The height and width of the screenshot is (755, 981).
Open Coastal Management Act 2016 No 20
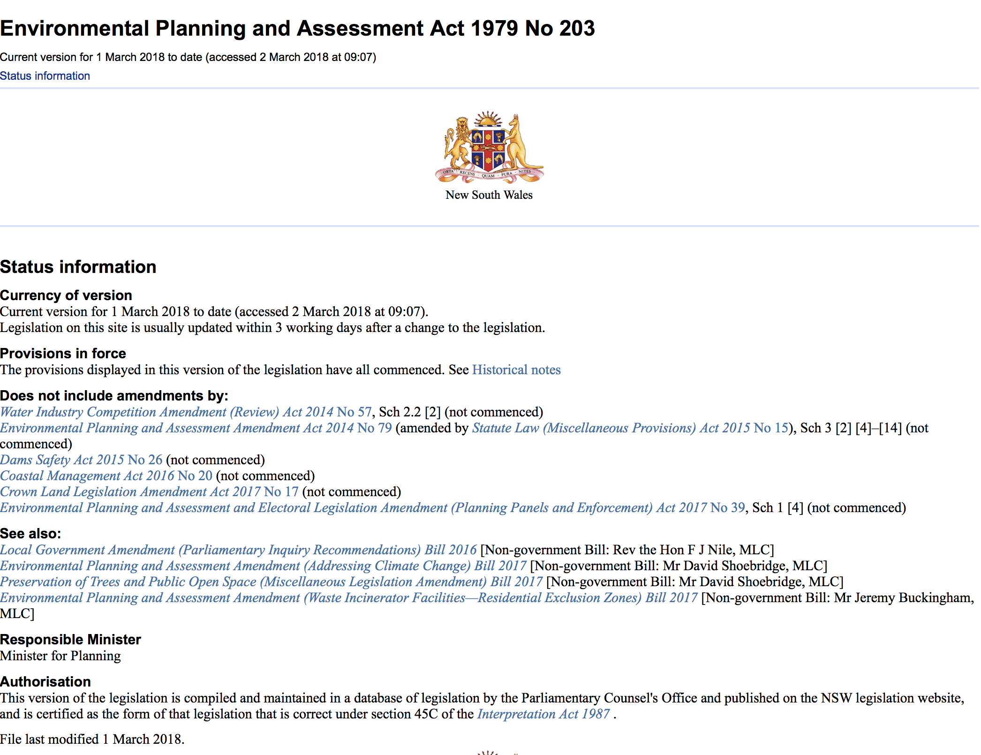(106, 476)
